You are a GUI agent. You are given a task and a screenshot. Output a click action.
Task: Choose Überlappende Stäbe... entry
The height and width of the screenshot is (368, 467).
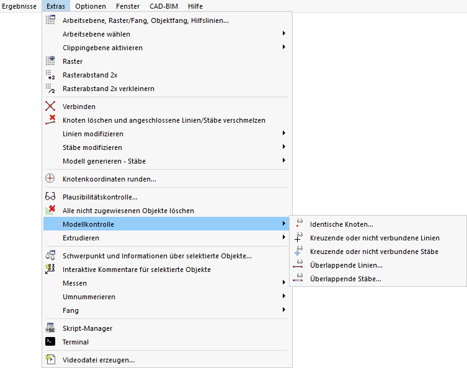point(378,279)
